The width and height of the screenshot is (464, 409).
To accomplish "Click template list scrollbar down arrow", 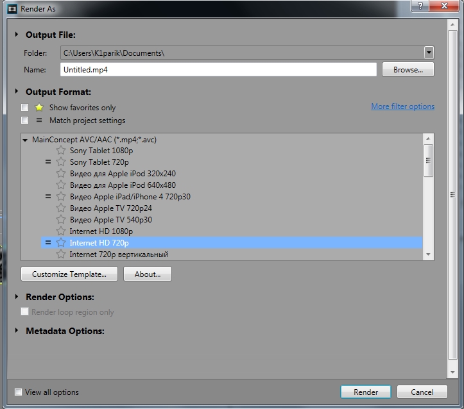I will [x=428, y=254].
